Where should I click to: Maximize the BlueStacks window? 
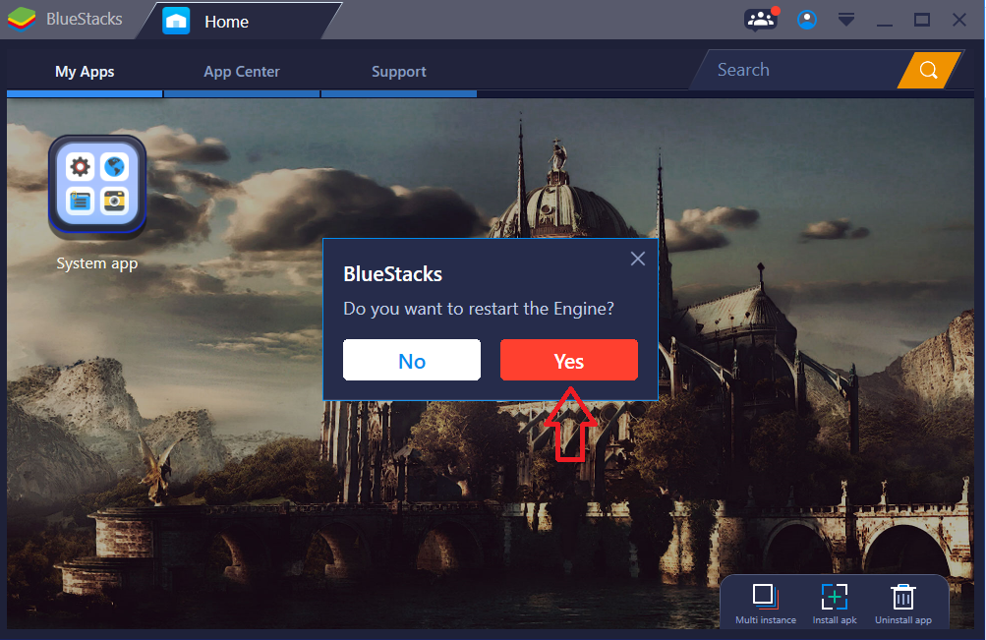click(922, 20)
